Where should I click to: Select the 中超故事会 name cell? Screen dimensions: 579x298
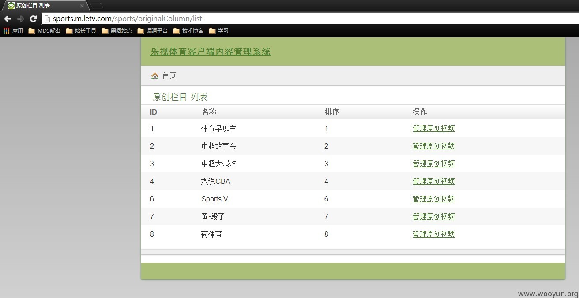click(219, 146)
